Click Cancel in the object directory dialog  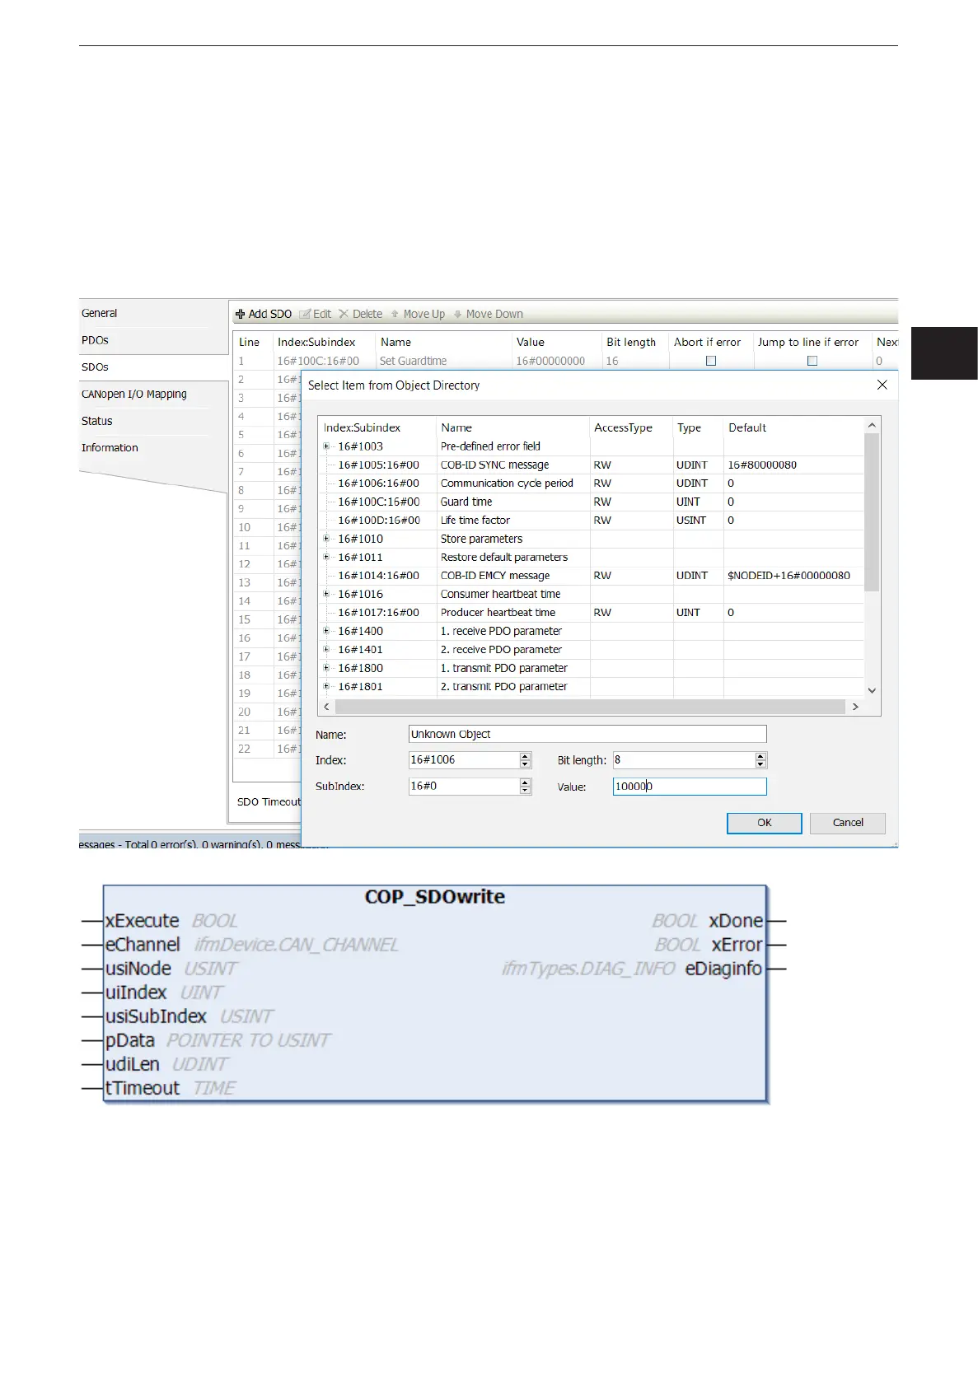point(847,823)
